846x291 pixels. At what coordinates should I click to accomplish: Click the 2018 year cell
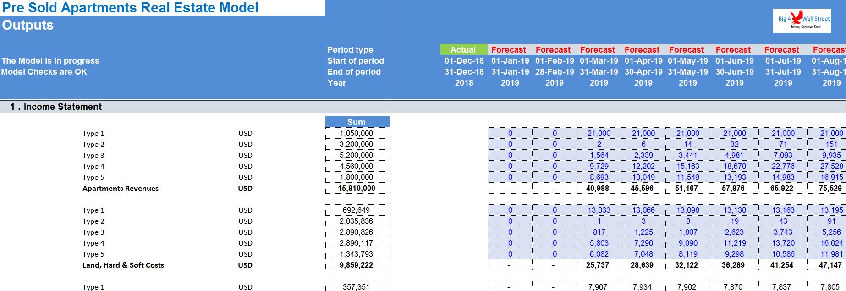[x=464, y=83]
